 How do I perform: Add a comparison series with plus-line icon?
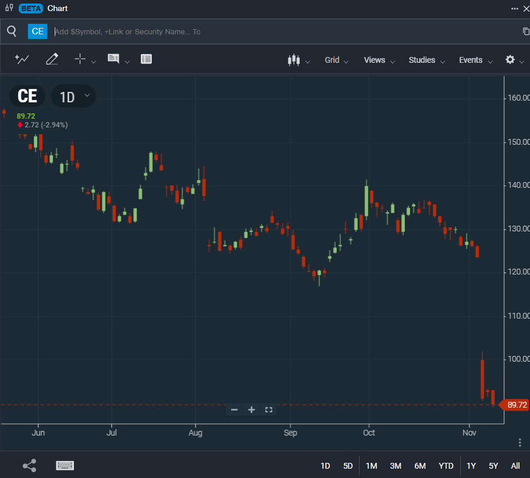pos(22,59)
